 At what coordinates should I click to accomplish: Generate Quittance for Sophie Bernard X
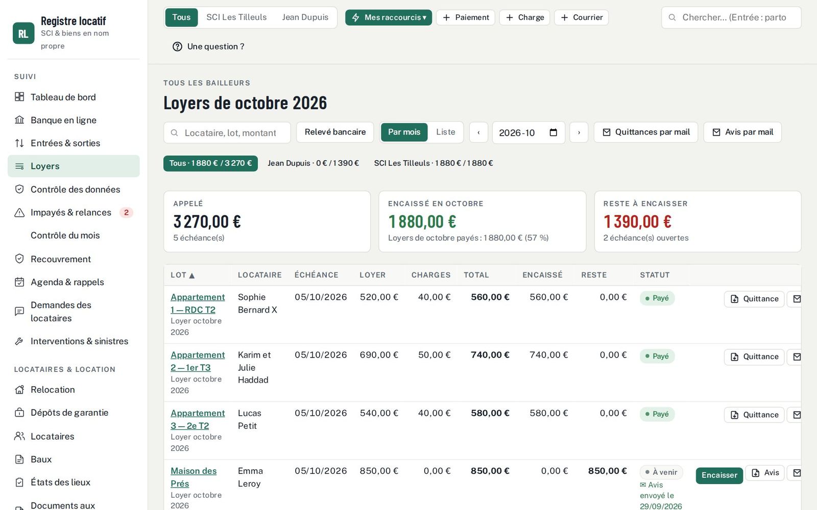[754, 299]
